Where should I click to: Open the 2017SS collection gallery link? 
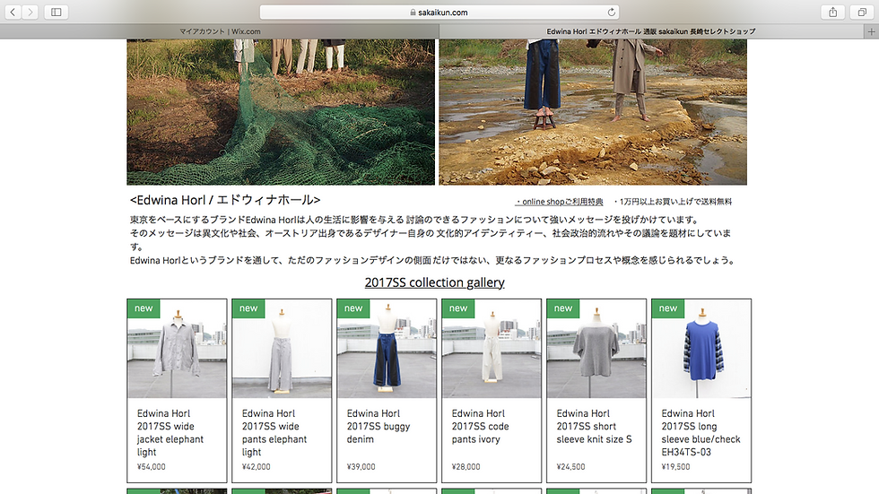point(434,282)
